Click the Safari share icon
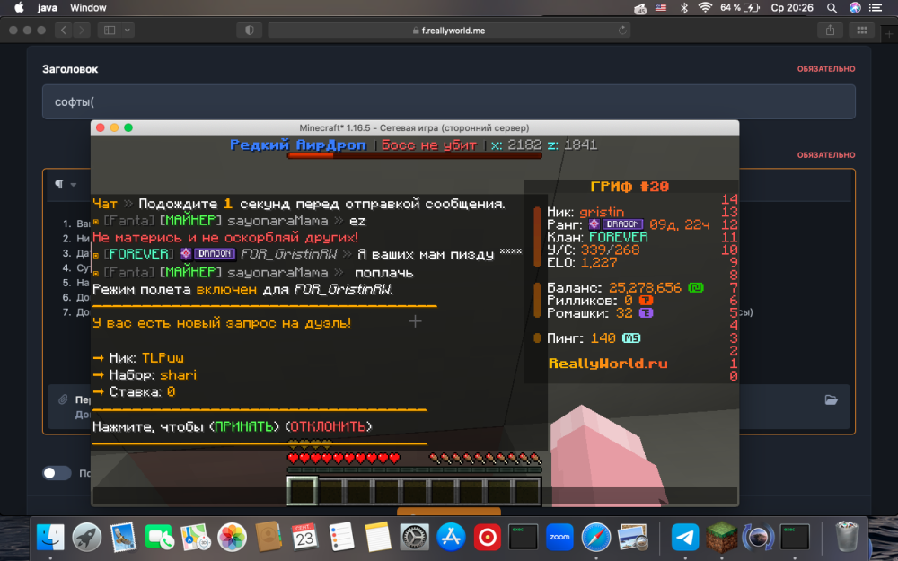Viewport: 898px width, 561px height. point(830,31)
